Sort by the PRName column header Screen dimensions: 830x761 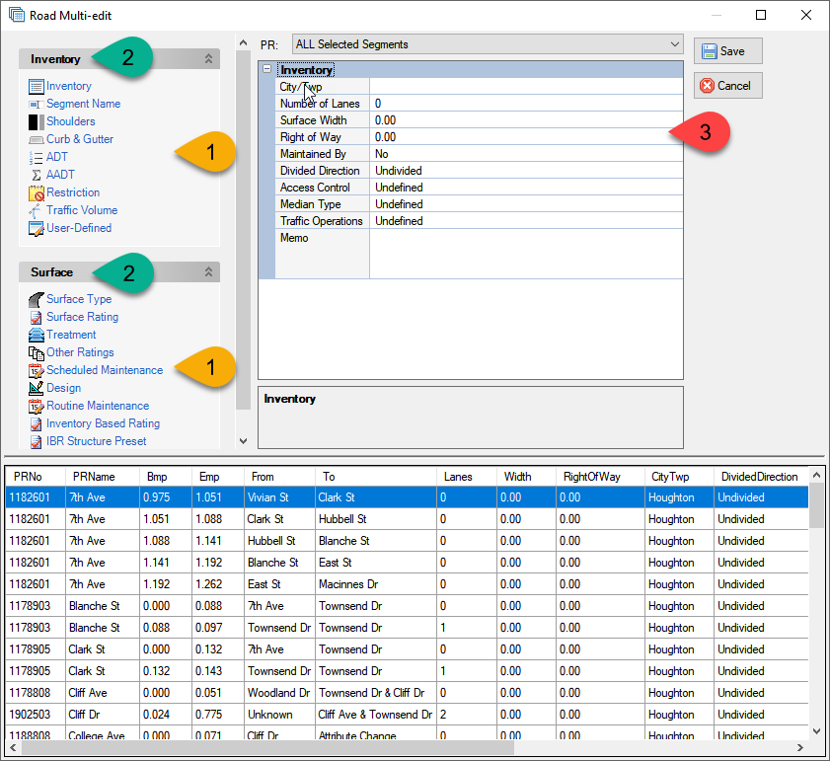103,477
